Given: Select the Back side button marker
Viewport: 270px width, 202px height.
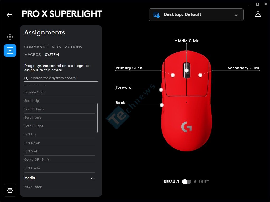Looking at the screenshot, I should (162, 105).
